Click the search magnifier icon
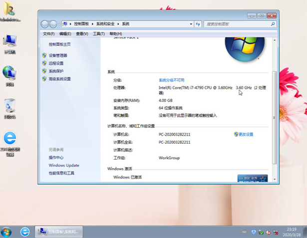 pos(273,24)
